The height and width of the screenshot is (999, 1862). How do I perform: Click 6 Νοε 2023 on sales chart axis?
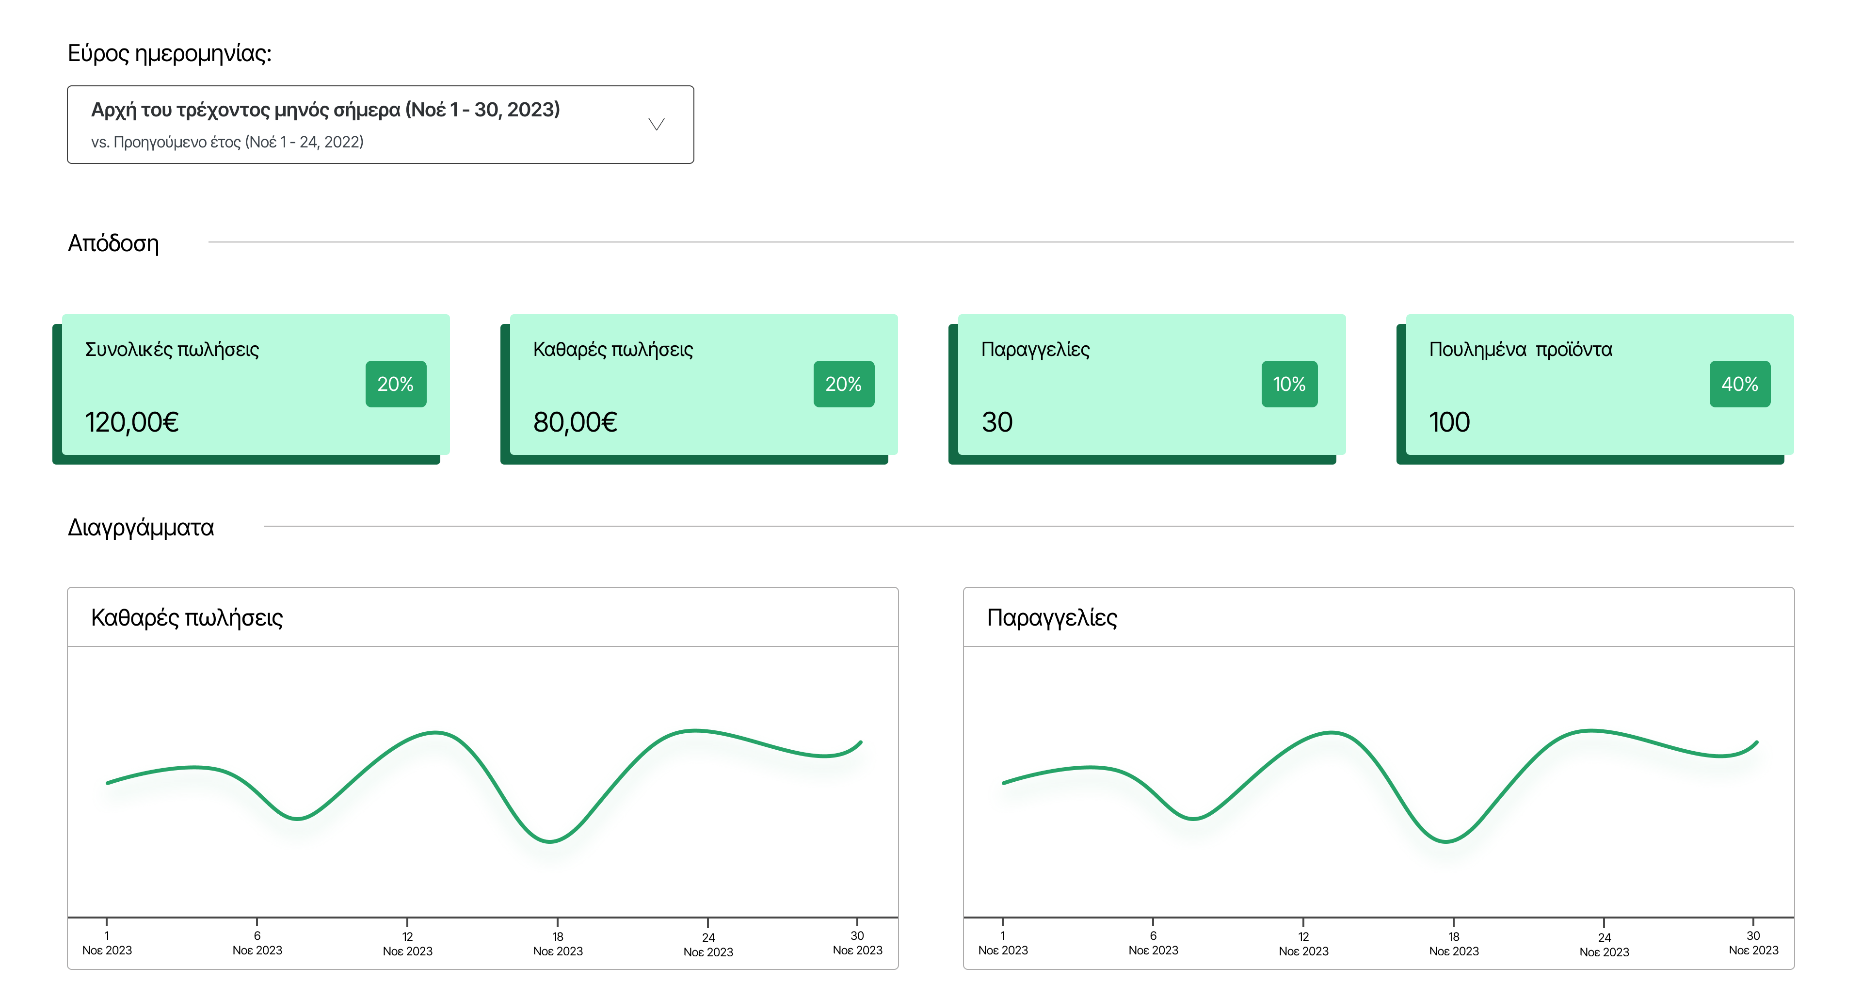click(257, 943)
